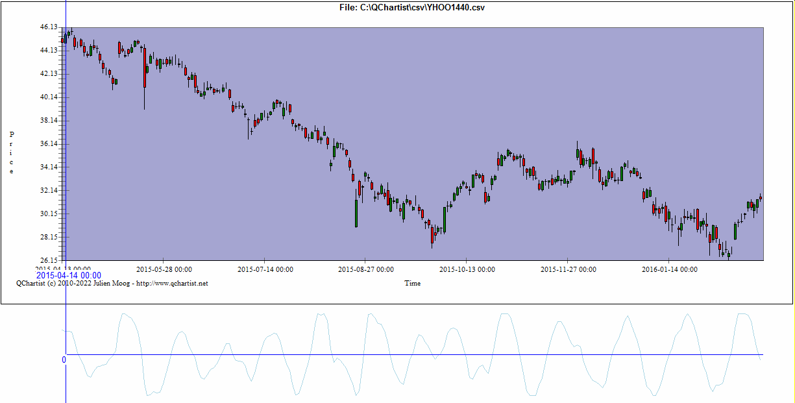Click the 2016-01-14 00:00 date label
The height and width of the screenshot is (403, 795).
pos(669,269)
